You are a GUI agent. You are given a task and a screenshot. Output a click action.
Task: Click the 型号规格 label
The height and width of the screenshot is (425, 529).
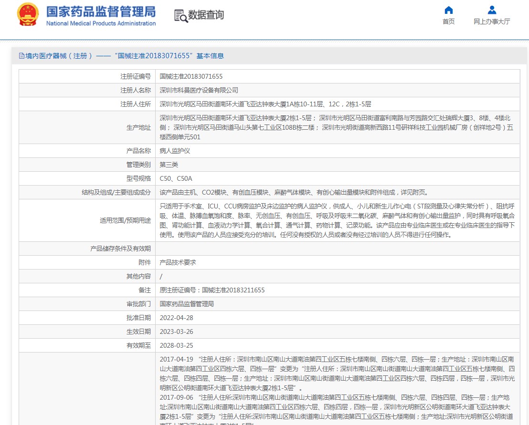tap(138, 178)
